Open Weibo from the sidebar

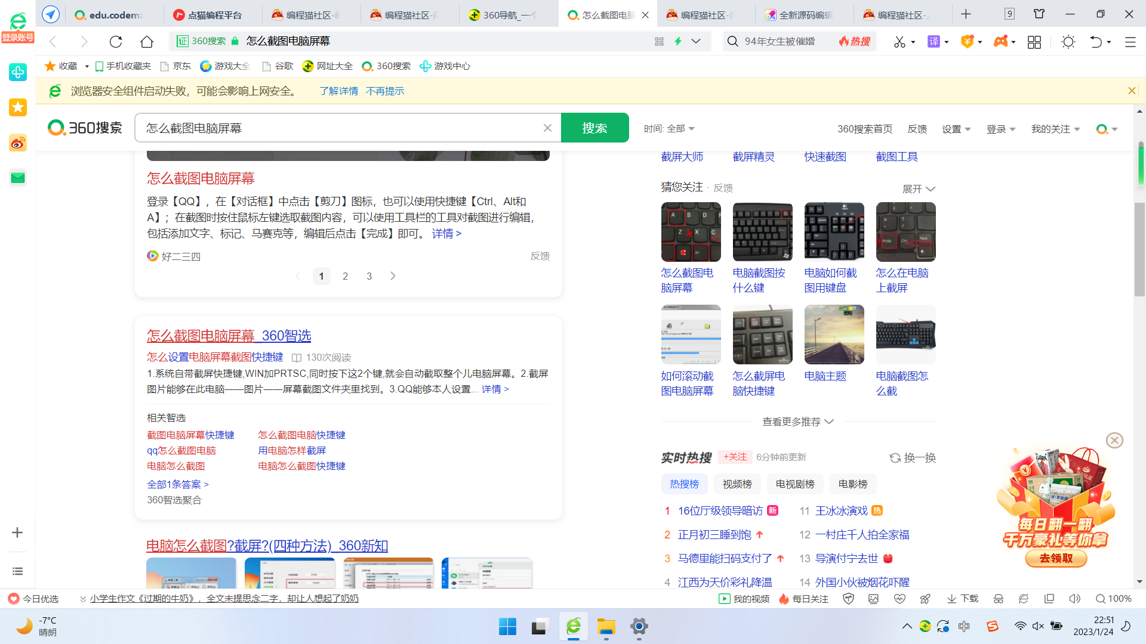pyautogui.click(x=18, y=143)
